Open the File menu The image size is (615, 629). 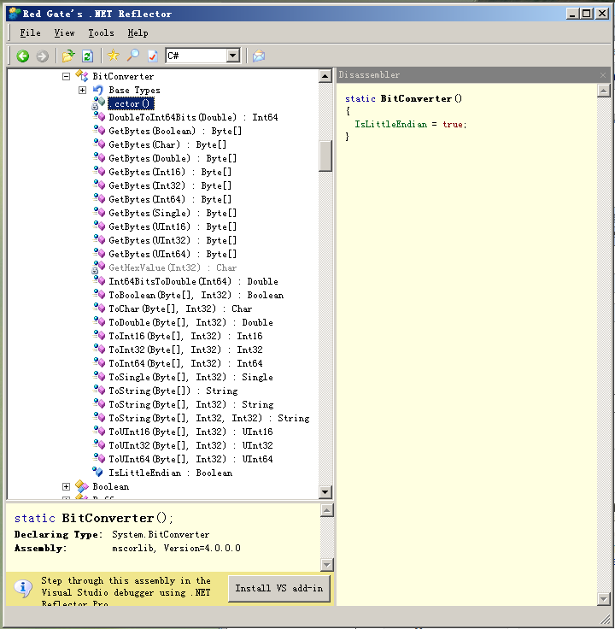point(31,32)
